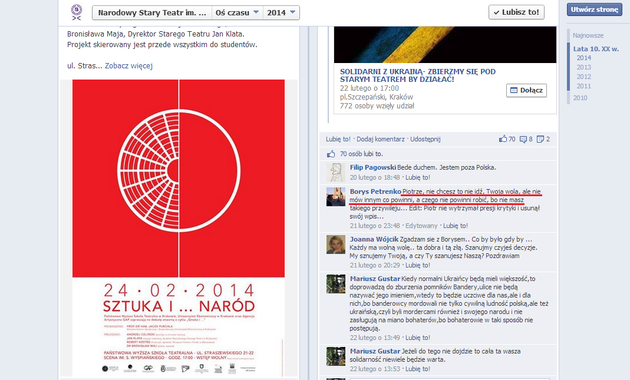Open the 2014 year dropdown
Viewport: 630px width, 380px height.
pyautogui.click(x=281, y=12)
